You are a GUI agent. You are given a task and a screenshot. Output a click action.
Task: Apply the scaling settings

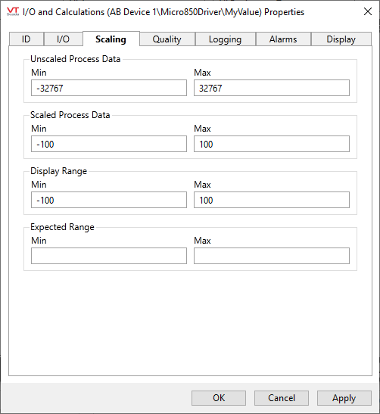[344, 398]
